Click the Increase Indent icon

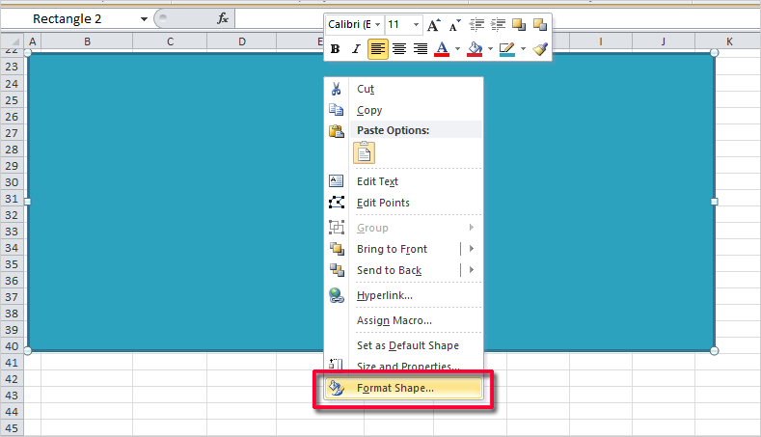[x=498, y=25]
